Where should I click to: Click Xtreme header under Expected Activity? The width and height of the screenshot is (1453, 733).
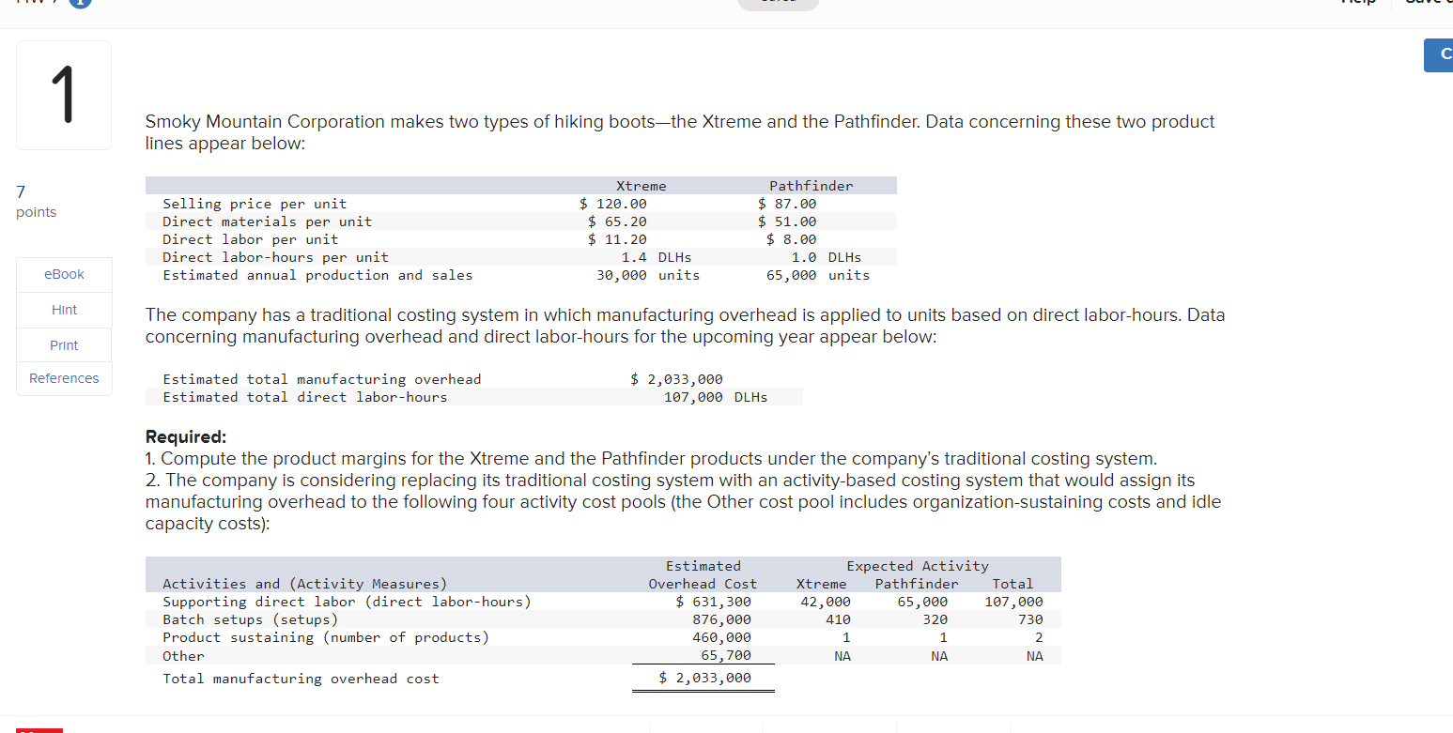coord(821,584)
